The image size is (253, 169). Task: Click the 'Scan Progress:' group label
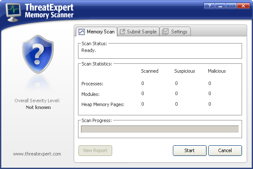tap(97, 120)
